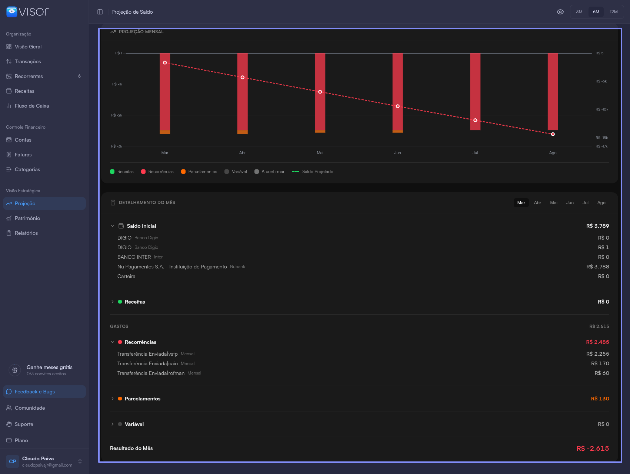
Task: Collapse the Saldo Inicial section
Action: click(113, 226)
